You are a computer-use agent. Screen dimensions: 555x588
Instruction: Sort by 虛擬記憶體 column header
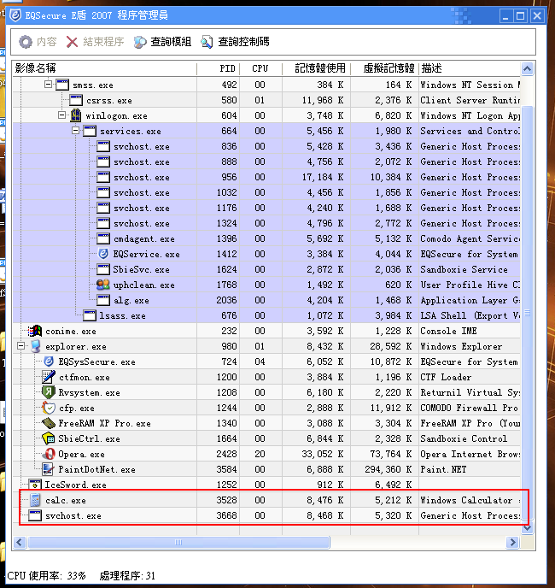point(384,68)
